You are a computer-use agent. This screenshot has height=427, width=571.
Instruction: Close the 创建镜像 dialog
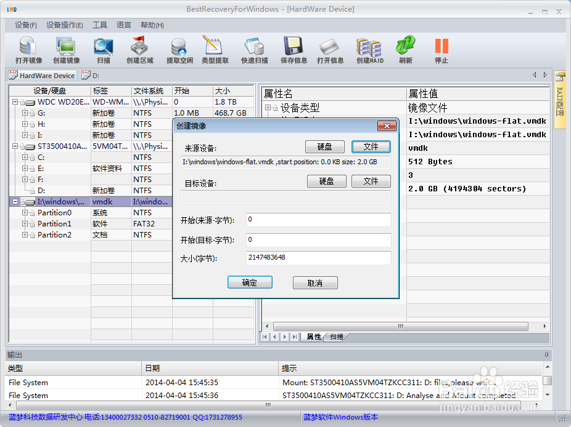click(x=387, y=126)
